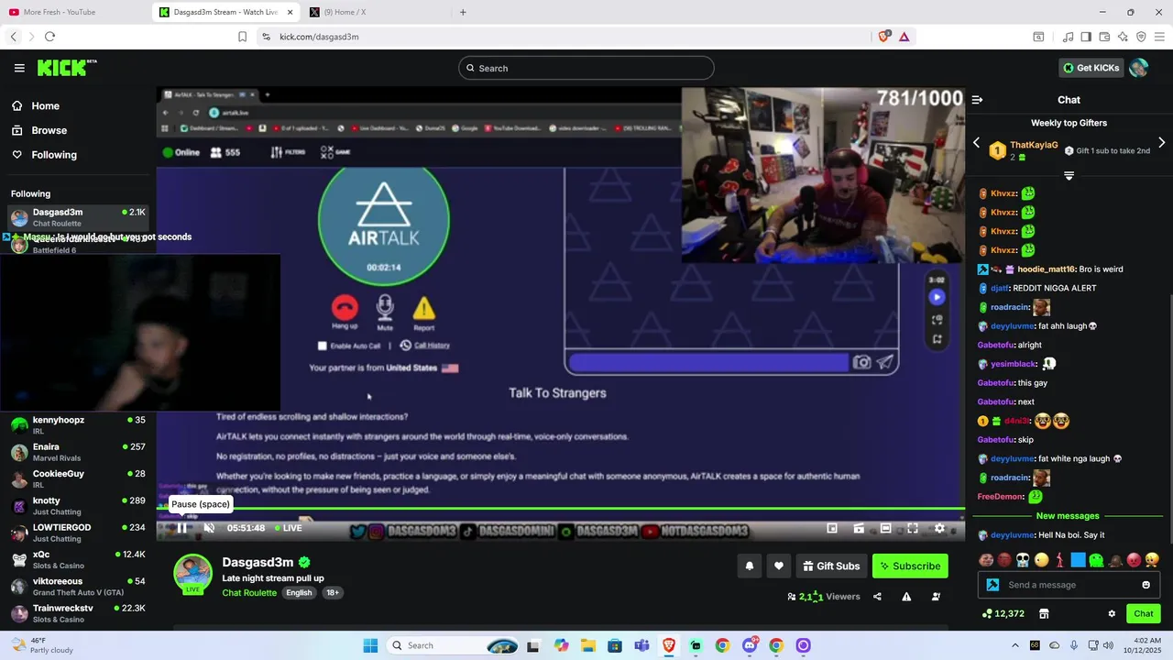The image size is (1173, 660).
Task: Pause the stream video
Action: [x=181, y=528]
